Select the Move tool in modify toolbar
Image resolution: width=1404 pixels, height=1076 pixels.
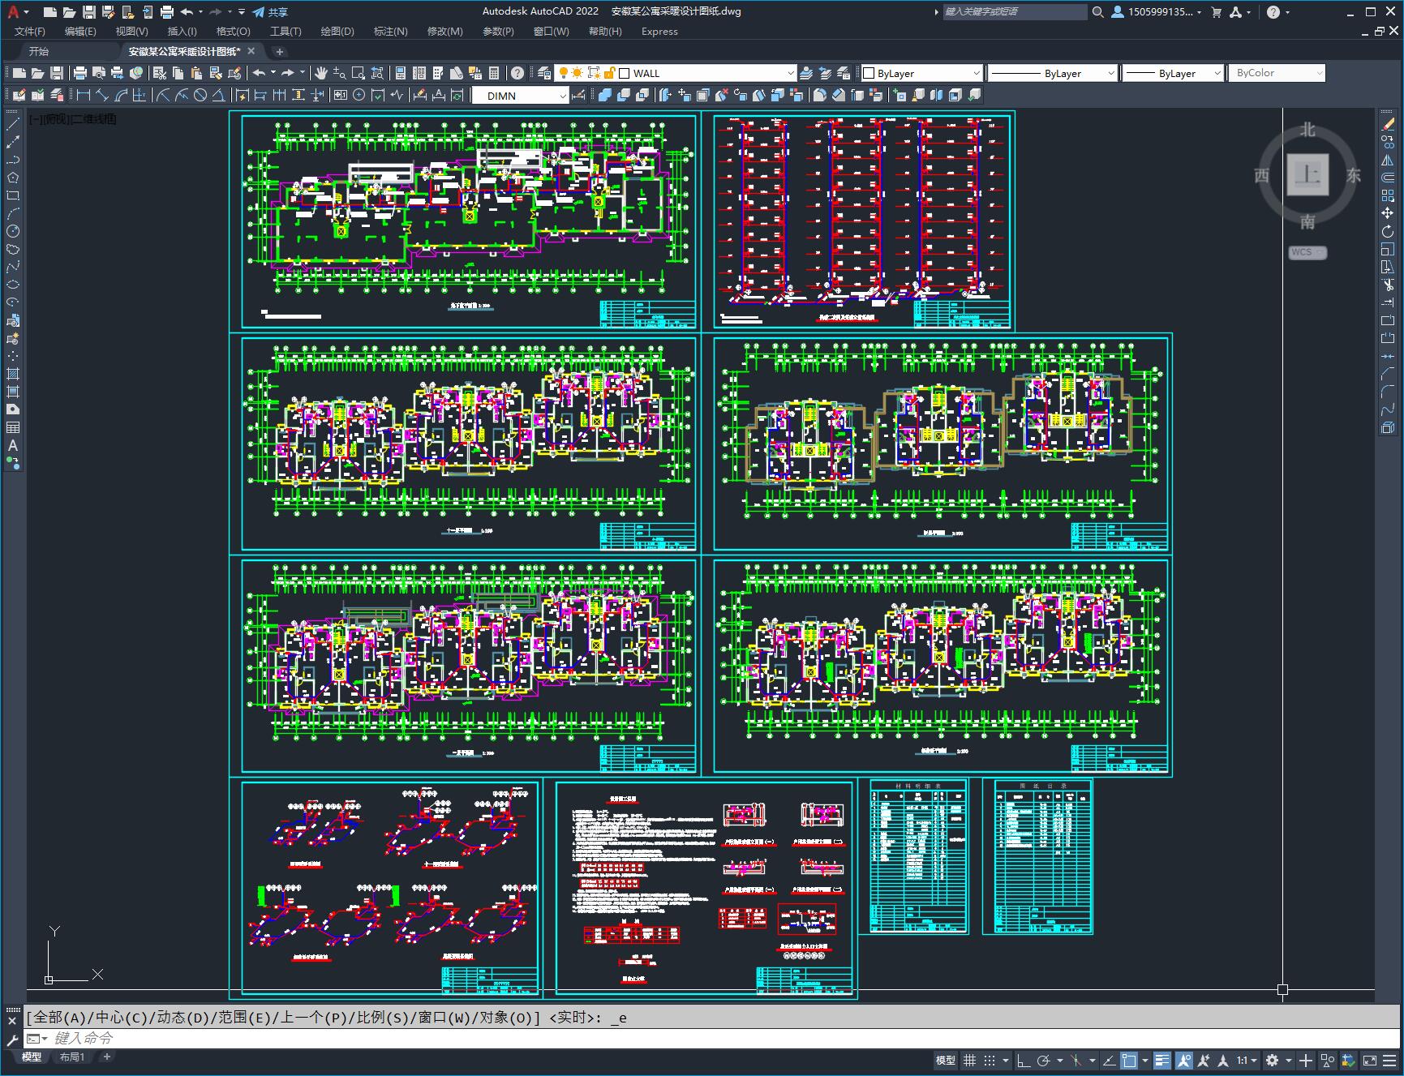click(x=1388, y=213)
